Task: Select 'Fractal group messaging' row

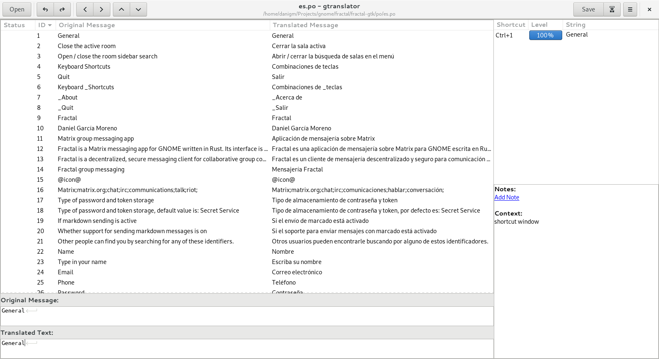Action: pos(247,169)
